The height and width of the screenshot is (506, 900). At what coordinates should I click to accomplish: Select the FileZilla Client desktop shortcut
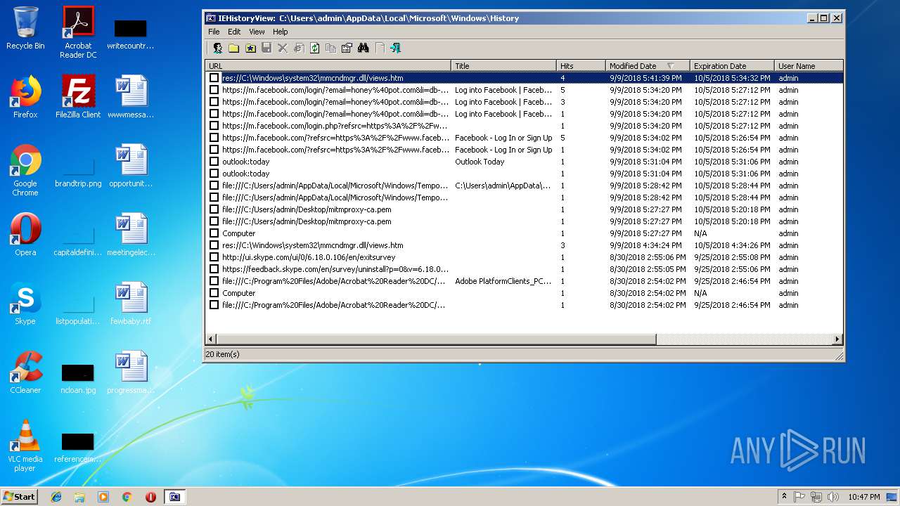pos(78,97)
